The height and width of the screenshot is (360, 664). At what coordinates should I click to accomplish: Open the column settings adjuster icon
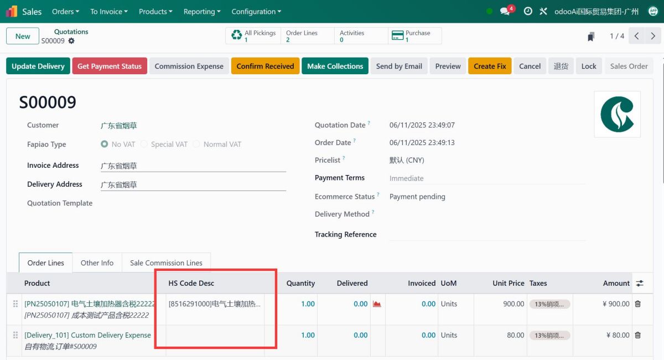tap(640, 283)
